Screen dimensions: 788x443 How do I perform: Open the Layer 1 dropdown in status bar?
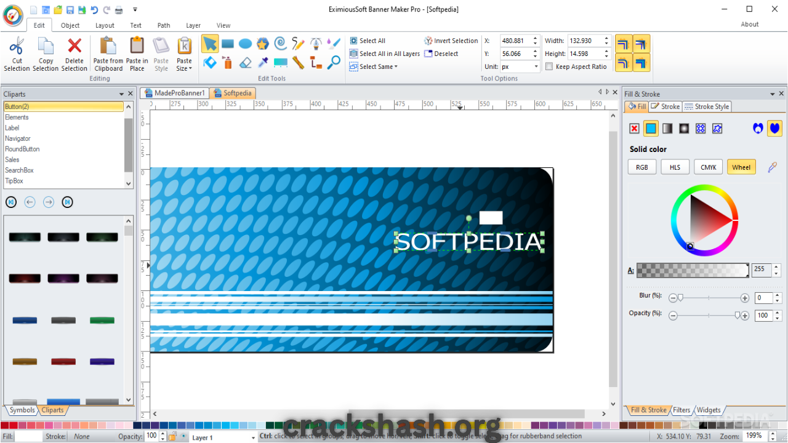[253, 437]
